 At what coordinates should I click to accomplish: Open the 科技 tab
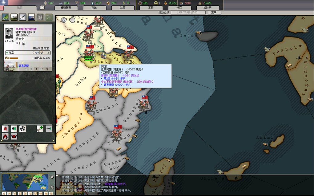pos(94,8)
